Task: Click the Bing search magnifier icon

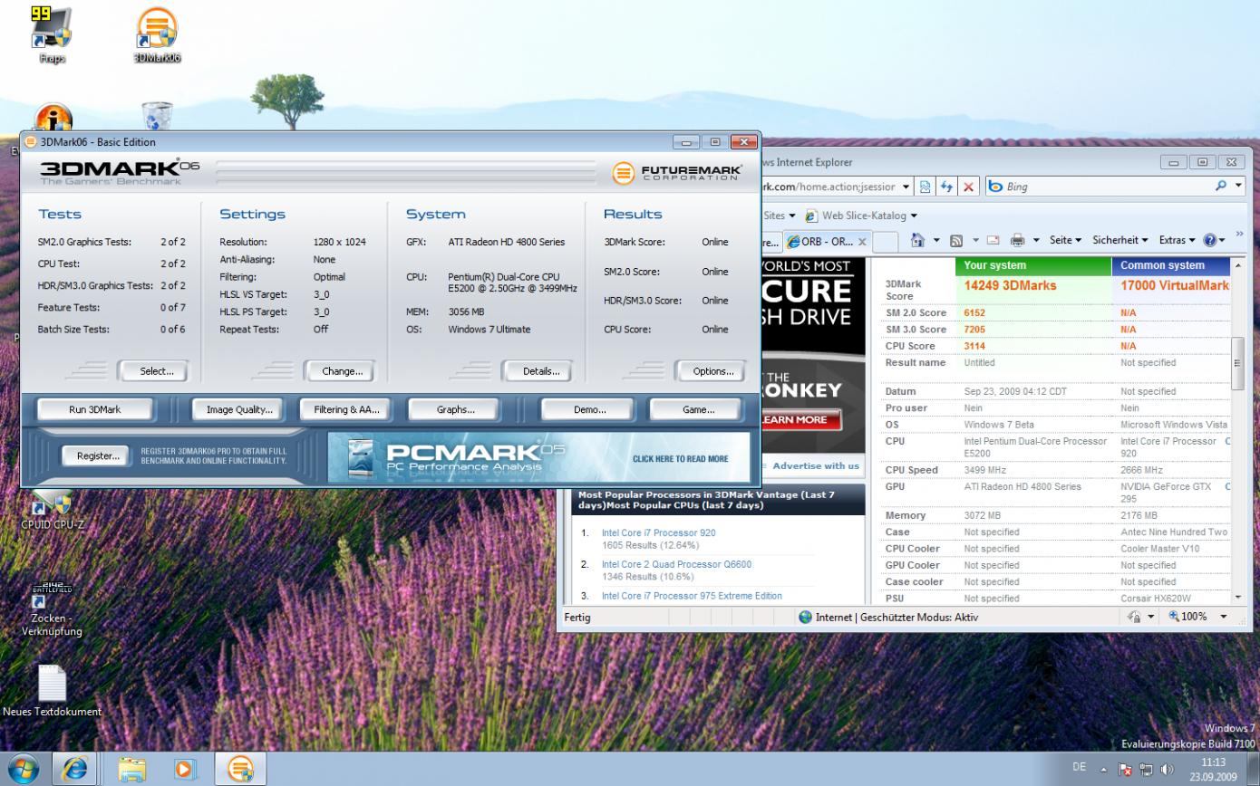Action: pyautogui.click(x=1221, y=186)
